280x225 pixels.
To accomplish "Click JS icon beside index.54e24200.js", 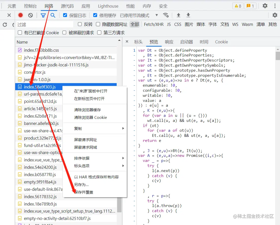I will tap(20, 167).
